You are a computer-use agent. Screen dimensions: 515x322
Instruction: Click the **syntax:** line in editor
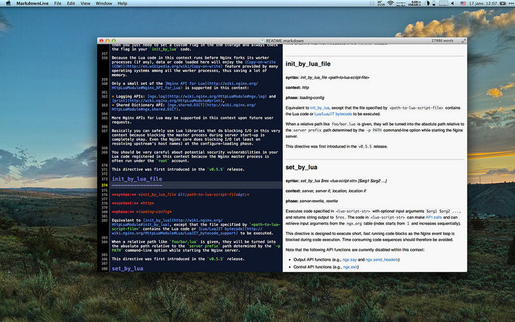[x=180, y=194]
